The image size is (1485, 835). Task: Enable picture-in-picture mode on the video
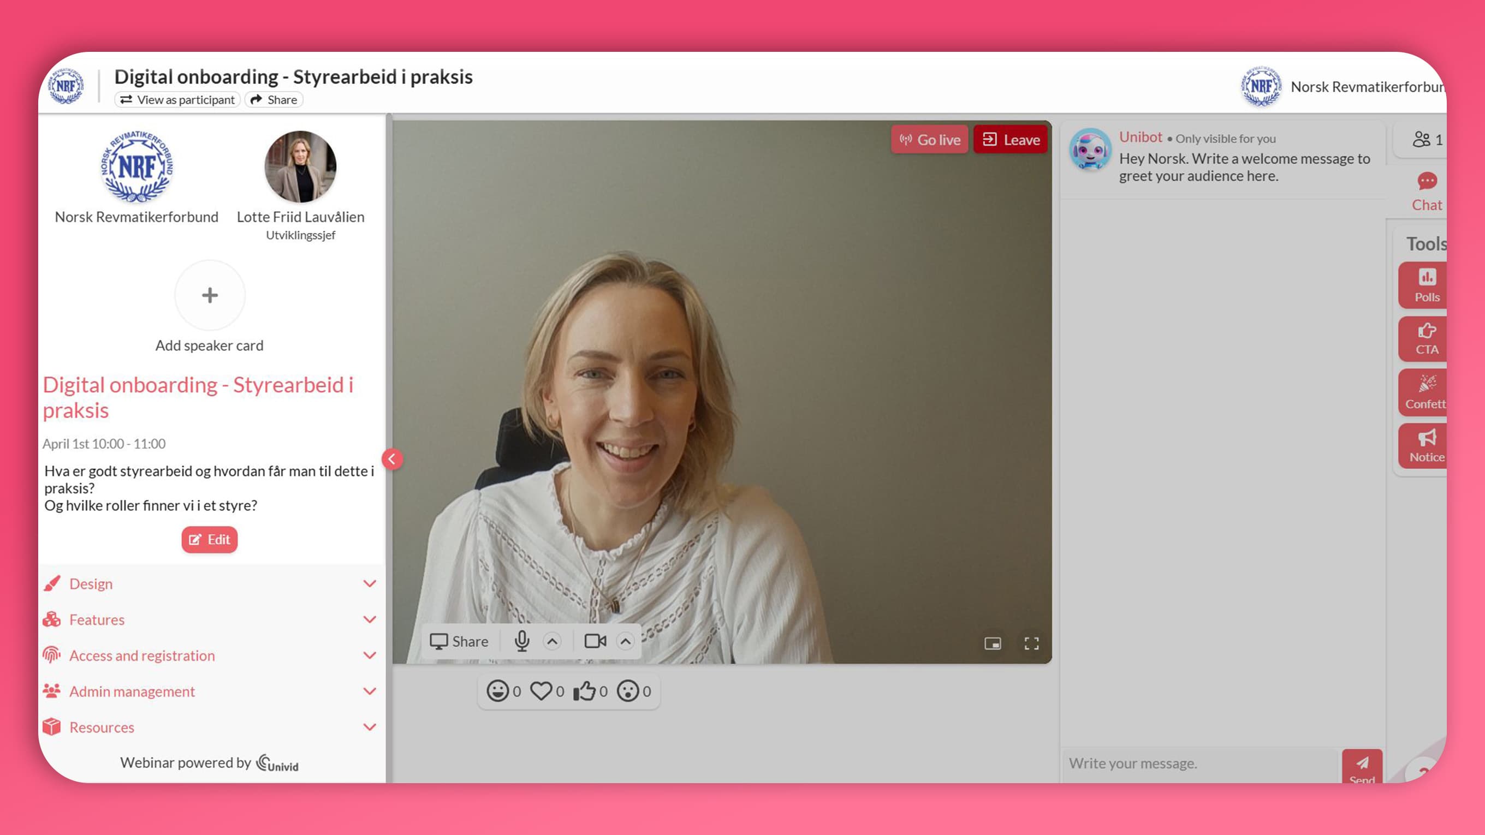point(993,643)
